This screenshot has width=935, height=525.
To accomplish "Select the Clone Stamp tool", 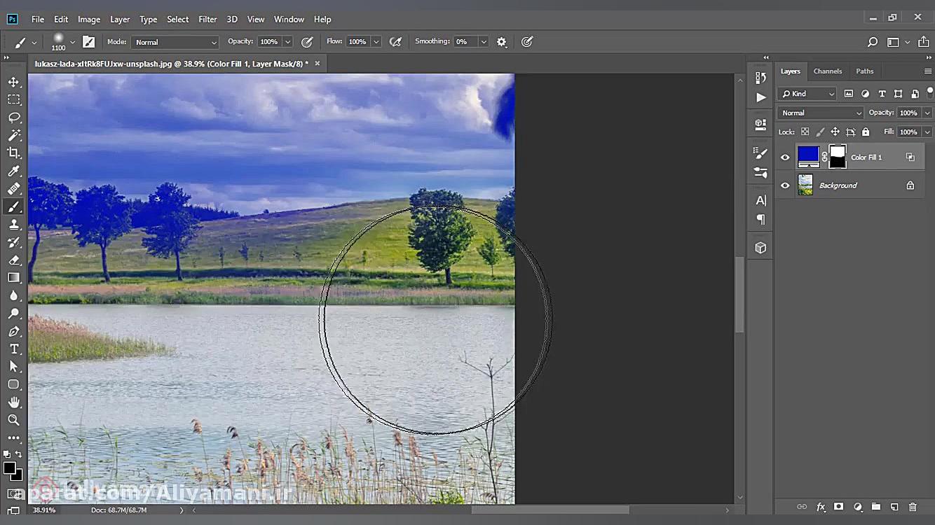I will click(14, 225).
